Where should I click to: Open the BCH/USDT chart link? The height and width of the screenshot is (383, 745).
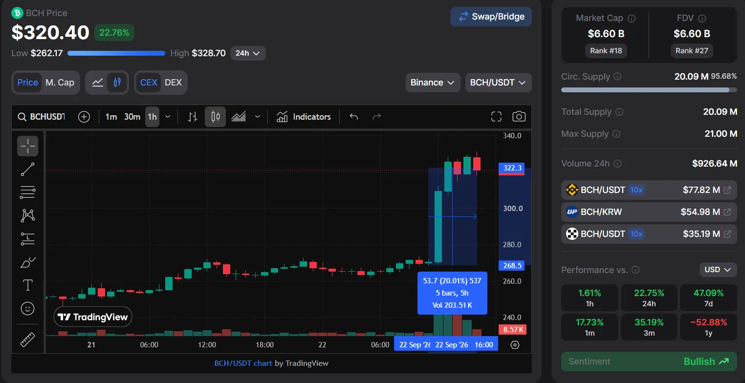[243, 363]
